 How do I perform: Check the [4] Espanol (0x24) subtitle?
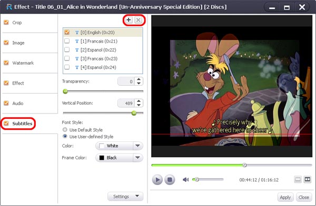point(67,67)
